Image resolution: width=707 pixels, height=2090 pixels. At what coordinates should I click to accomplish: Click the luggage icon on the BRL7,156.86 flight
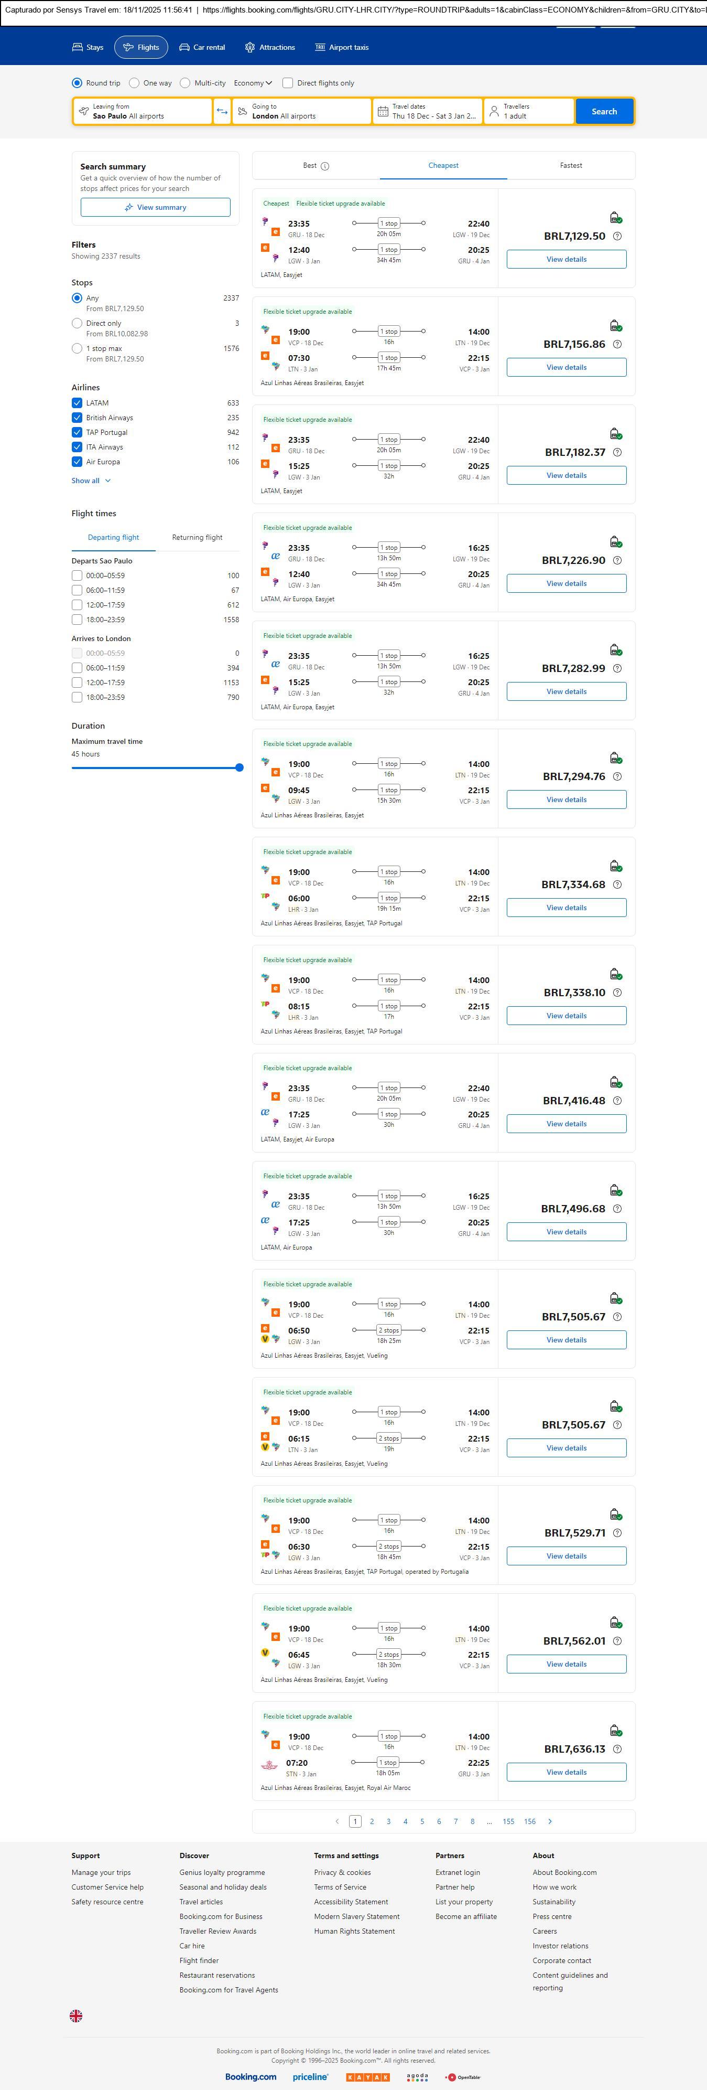pos(615,325)
